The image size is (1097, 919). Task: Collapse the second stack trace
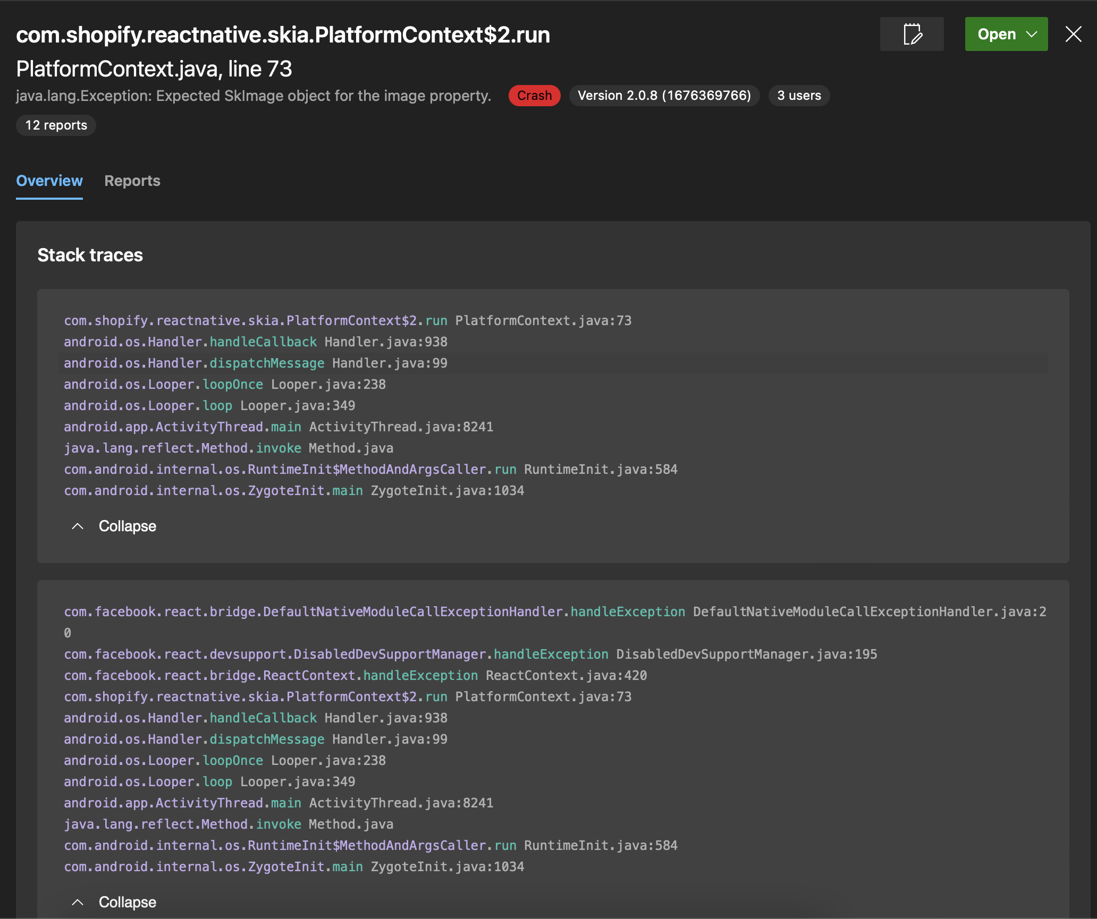(x=127, y=902)
